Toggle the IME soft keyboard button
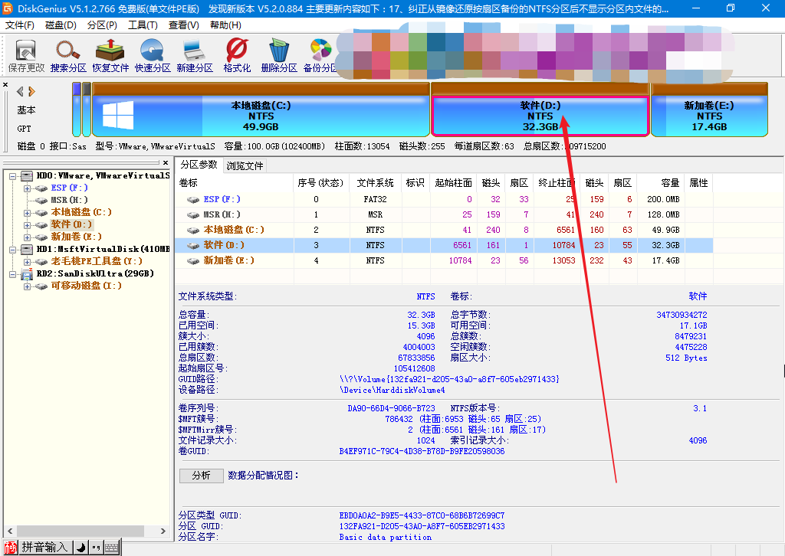 [x=112, y=547]
